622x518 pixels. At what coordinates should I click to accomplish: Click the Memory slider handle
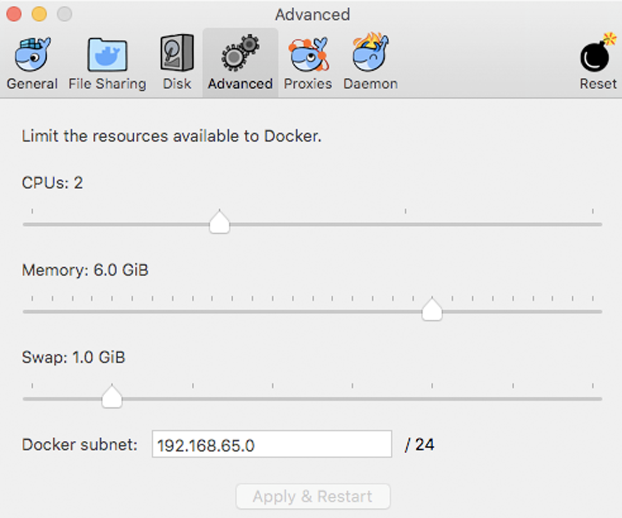click(432, 310)
